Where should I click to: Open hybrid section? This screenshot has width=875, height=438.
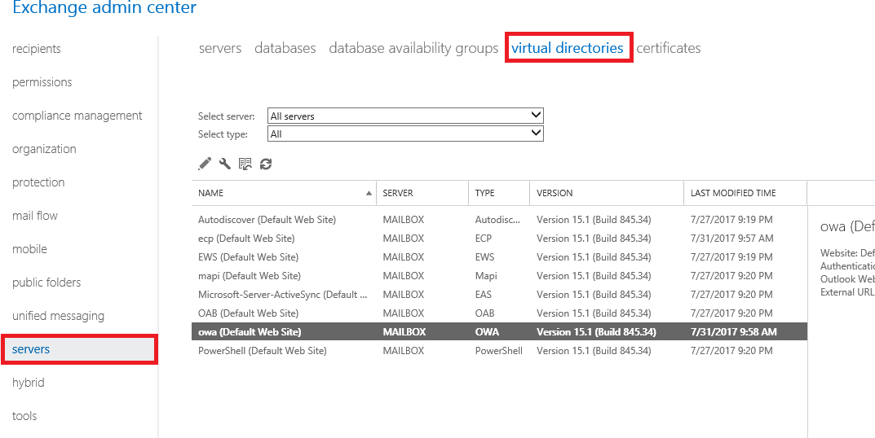[x=29, y=383]
